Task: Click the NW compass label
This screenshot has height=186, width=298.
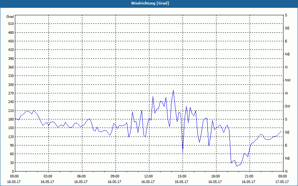Action: tap(288, 80)
